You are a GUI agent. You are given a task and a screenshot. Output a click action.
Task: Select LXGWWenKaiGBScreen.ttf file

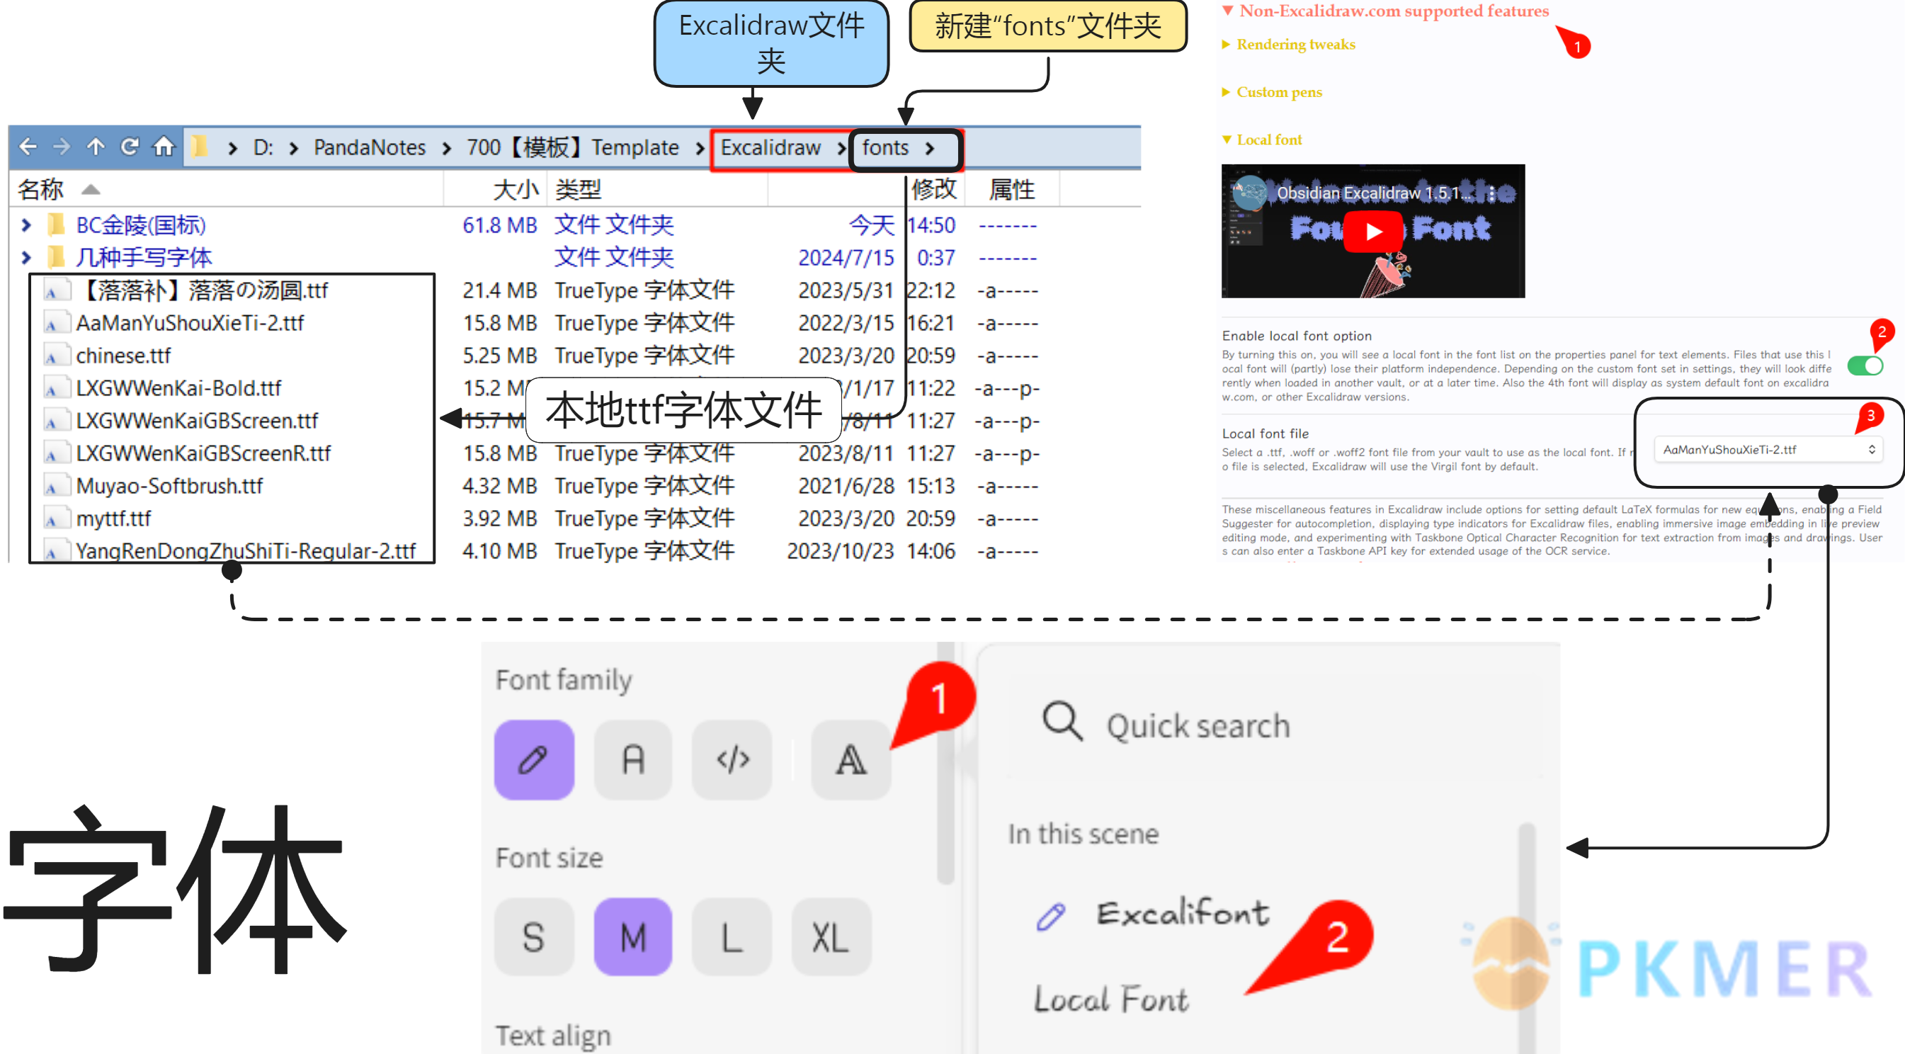coord(197,421)
